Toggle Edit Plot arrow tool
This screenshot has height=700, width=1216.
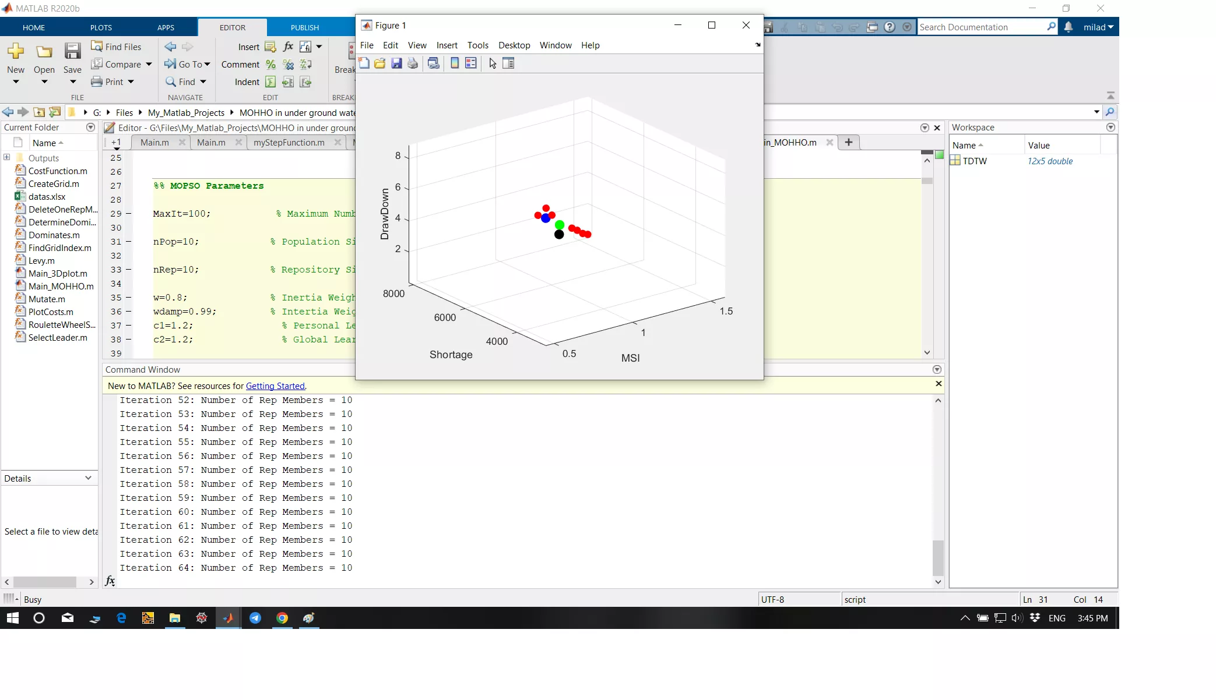pos(493,63)
